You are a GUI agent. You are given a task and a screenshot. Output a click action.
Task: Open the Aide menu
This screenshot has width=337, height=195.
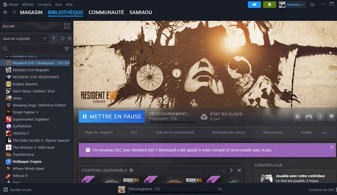click(x=69, y=4)
